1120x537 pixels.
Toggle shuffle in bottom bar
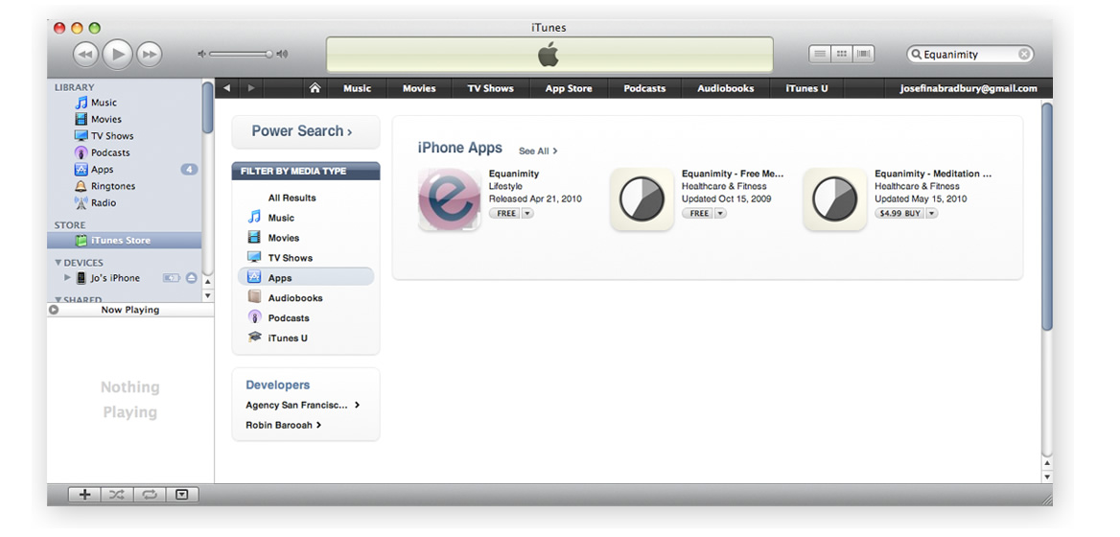116,494
